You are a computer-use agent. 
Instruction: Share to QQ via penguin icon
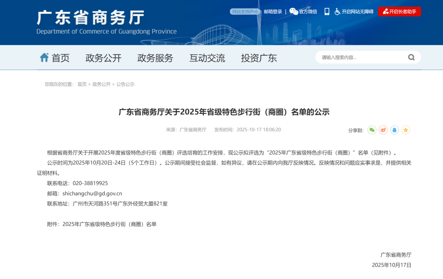[x=394, y=130]
